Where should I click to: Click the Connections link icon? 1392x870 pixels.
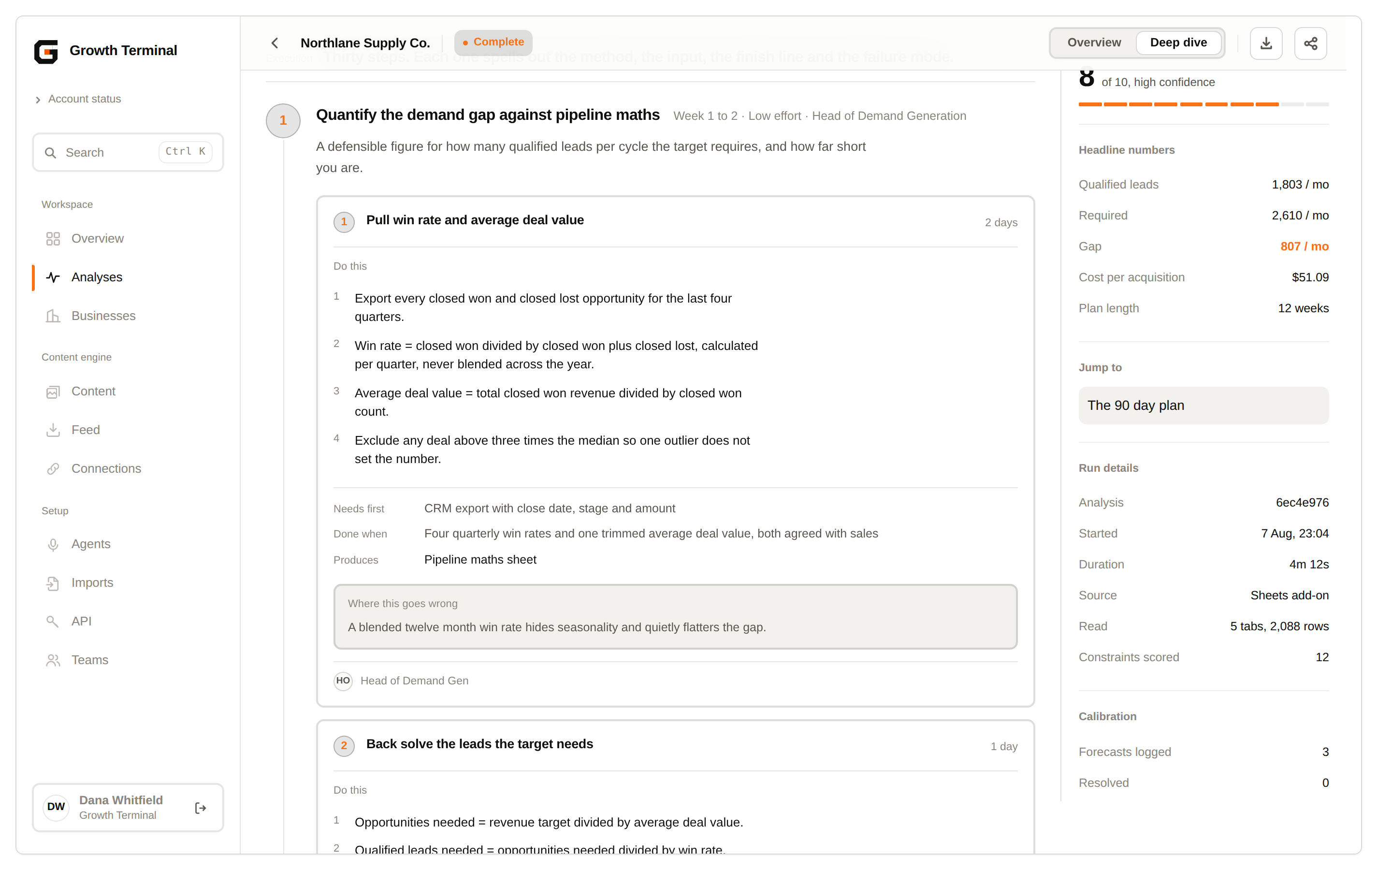coord(53,468)
